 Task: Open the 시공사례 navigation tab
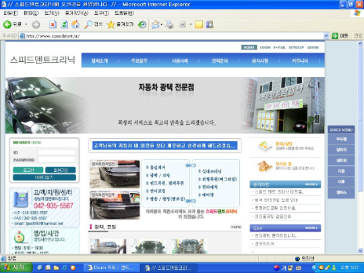click(x=180, y=61)
